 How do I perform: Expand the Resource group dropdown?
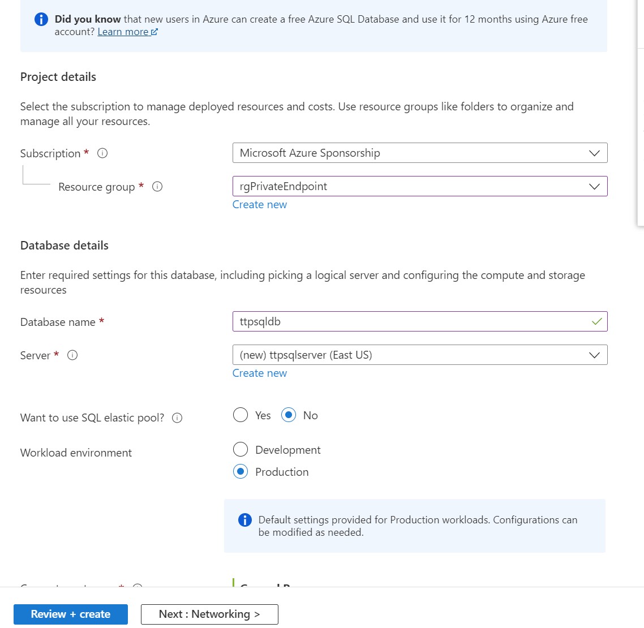(x=419, y=187)
